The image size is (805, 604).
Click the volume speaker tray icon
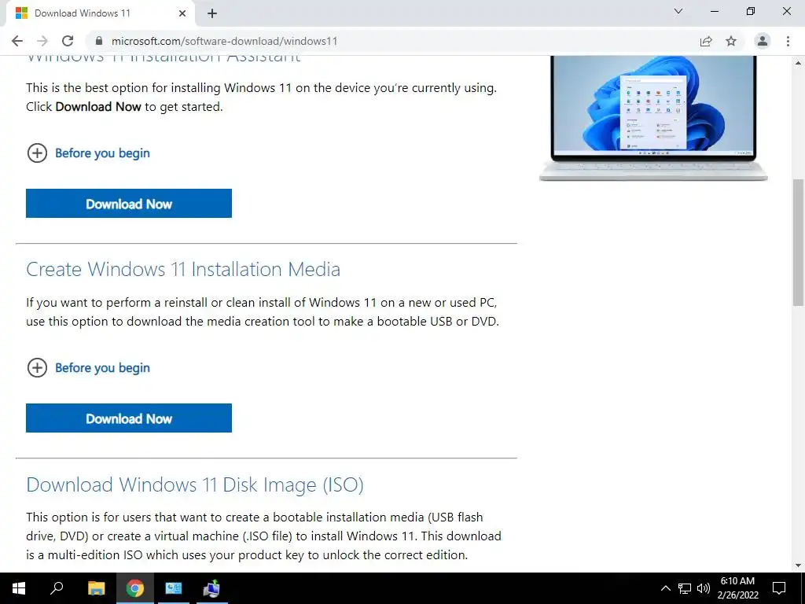pyautogui.click(x=704, y=588)
